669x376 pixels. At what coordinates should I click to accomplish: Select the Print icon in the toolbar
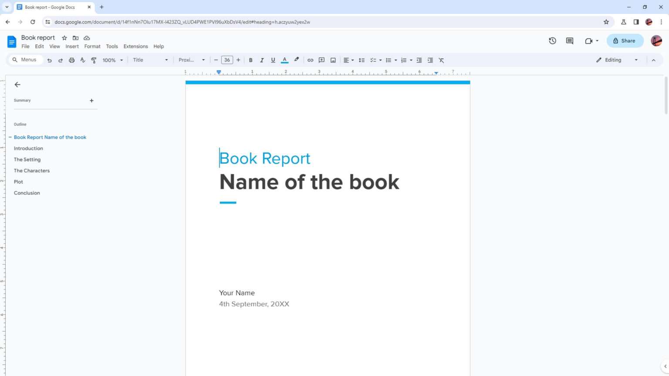[x=71, y=60]
